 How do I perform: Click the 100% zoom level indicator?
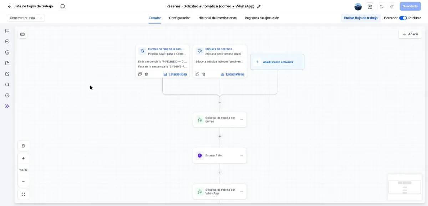coord(23,170)
